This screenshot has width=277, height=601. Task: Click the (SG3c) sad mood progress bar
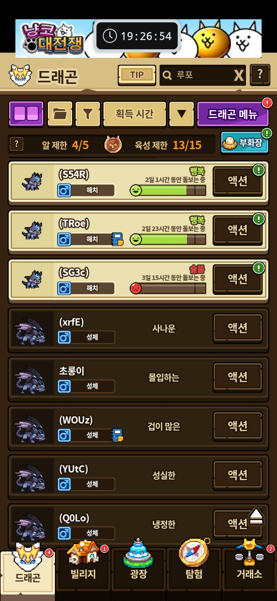click(x=168, y=288)
